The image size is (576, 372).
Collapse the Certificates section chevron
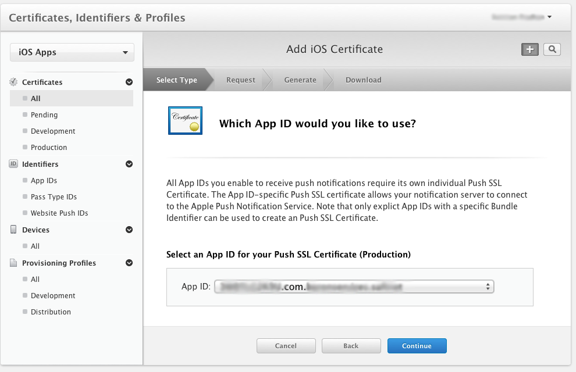click(129, 83)
